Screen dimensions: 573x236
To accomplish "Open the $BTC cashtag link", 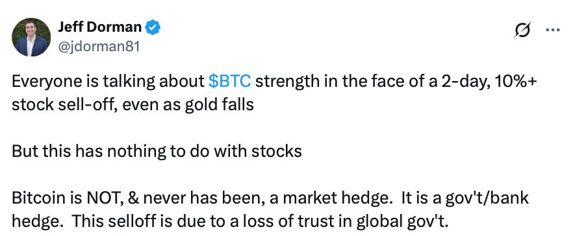I will click(x=229, y=82).
